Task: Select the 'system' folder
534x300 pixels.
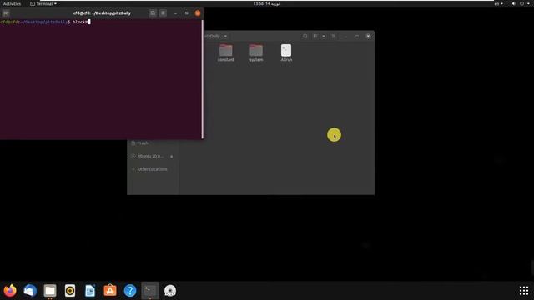Action: coord(256,53)
